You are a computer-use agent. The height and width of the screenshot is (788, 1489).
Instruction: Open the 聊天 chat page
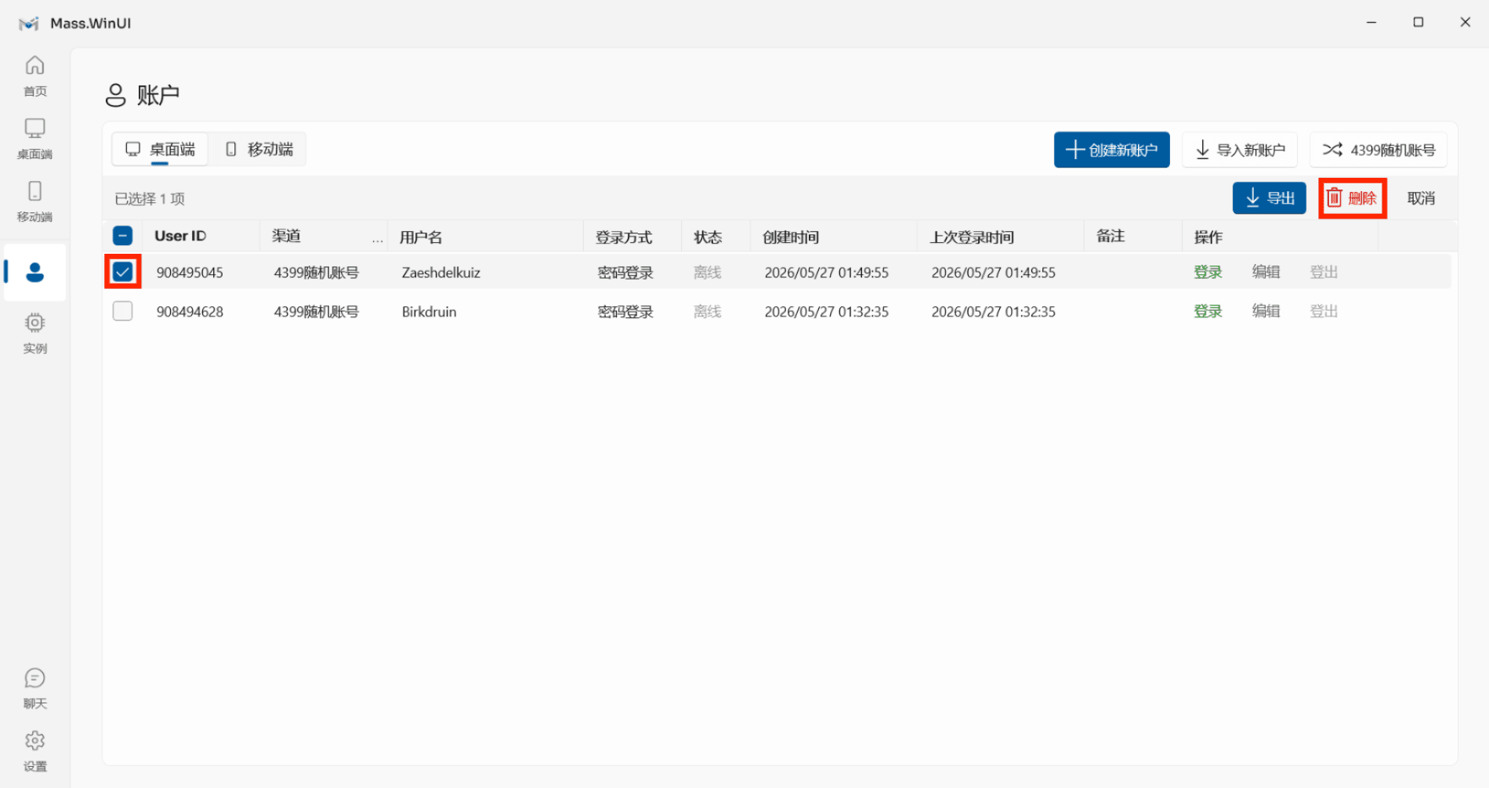34,689
